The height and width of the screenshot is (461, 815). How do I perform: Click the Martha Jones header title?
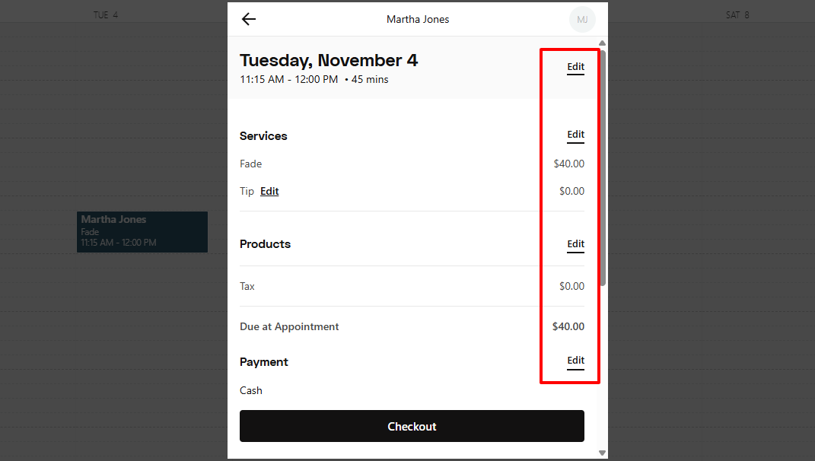pos(418,20)
